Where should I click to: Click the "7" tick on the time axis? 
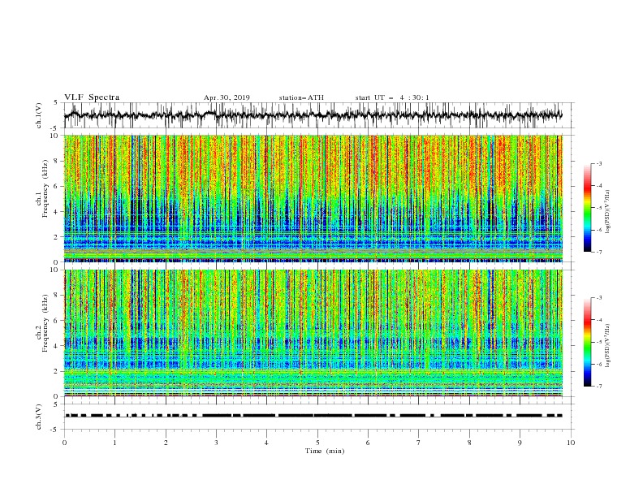[x=419, y=443]
